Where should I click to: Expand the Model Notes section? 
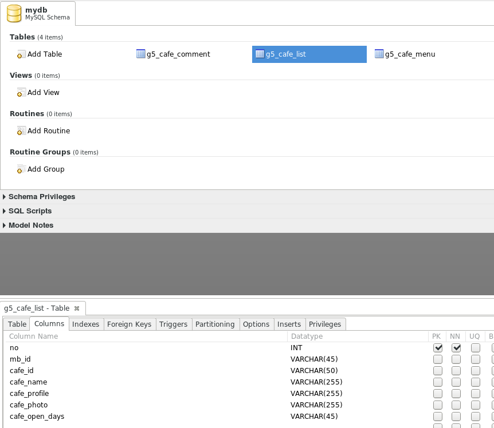[5, 225]
